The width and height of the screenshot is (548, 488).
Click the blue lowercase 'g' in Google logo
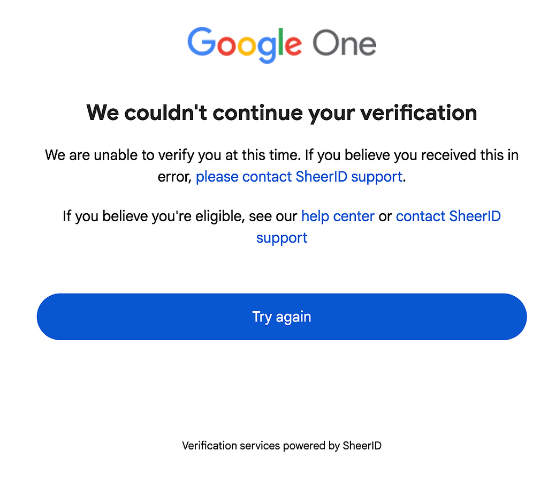[x=267, y=50]
